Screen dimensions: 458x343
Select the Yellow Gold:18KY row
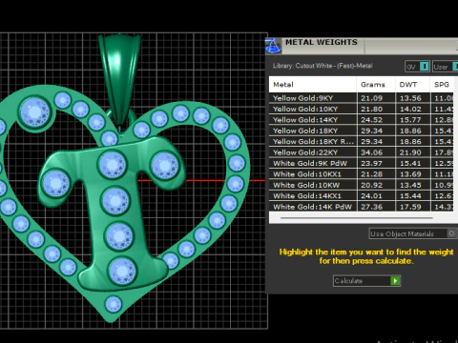pyautogui.click(x=362, y=131)
